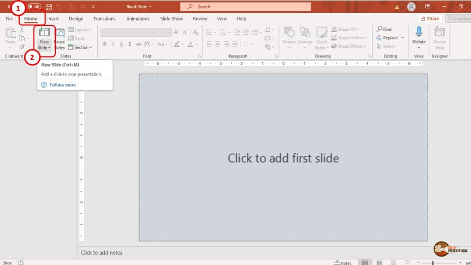Toggle Text Shadow formatting
The height and width of the screenshot is (265, 471).
(130, 44)
